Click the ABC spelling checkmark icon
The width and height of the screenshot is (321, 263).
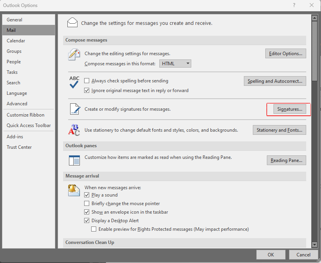tap(74, 82)
